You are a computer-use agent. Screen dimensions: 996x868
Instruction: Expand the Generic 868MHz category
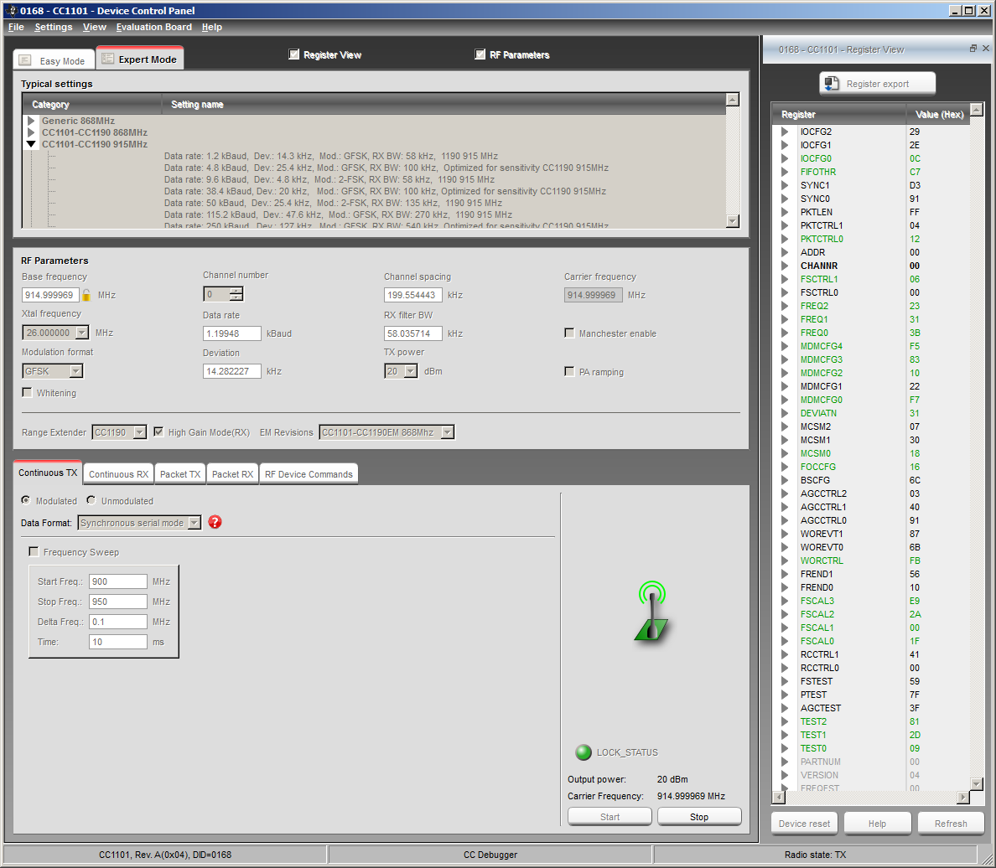[30, 121]
